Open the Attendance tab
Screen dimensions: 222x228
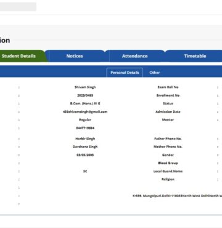pyautogui.click(x=134, y=56)
